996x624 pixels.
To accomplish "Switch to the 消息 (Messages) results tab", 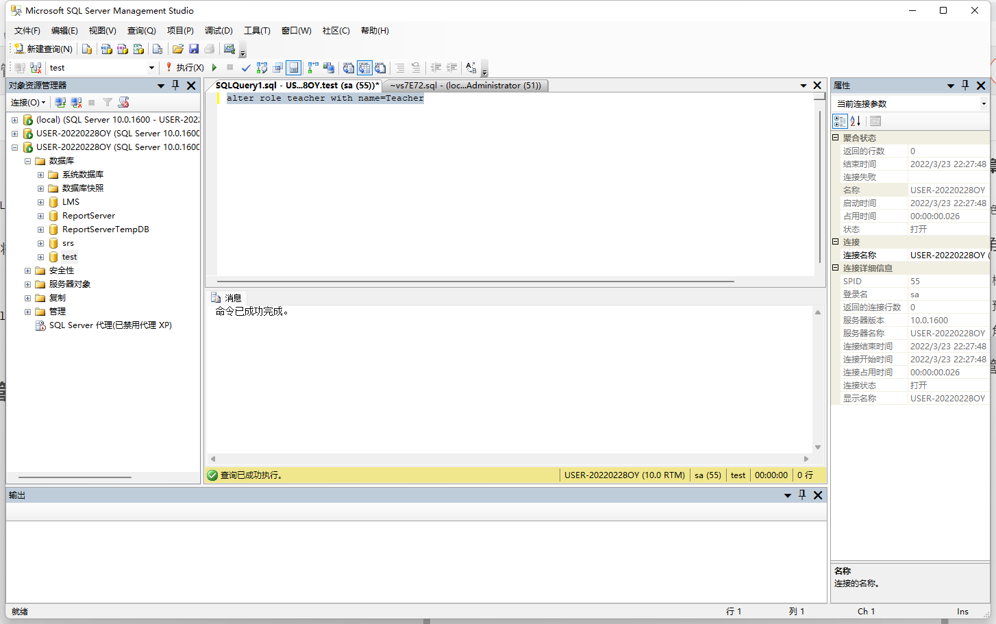I will [x=227, y=298].
